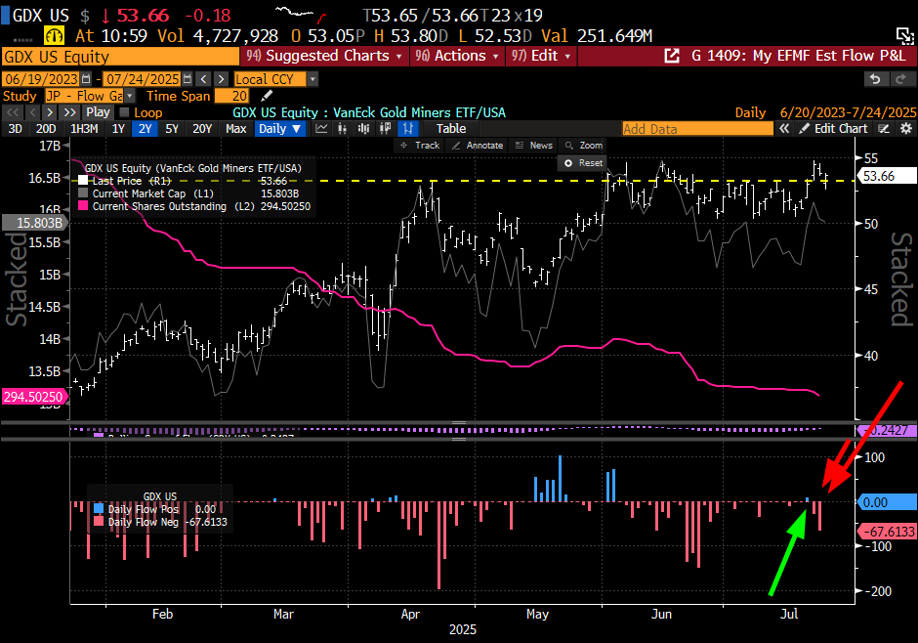Viewport: 918px width, 643px height.
Task: Click the Add Data input field
Action: (698, 129)
